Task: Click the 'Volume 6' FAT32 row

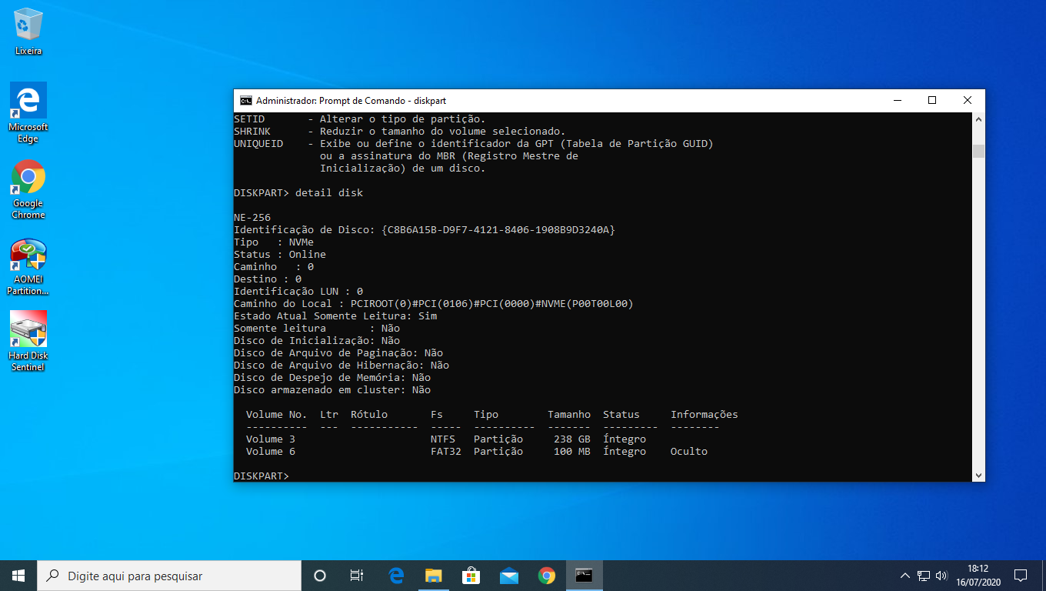Action: tap(477, 452)
